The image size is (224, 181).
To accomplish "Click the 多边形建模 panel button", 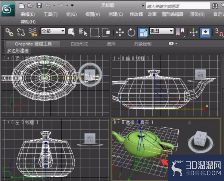I will pos(18,51).
